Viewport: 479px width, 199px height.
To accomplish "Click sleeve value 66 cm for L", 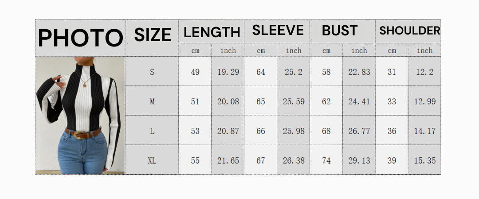I will click(261, 131).
